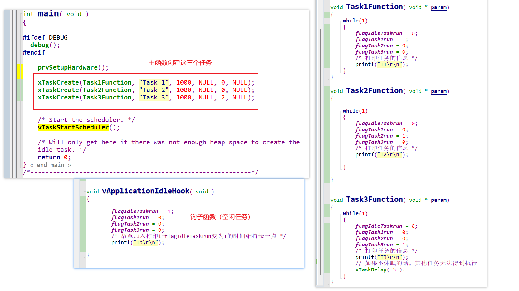Select the #ifdef DEBUG directive
The image size is (519, 291).
[x=45, y=37]
